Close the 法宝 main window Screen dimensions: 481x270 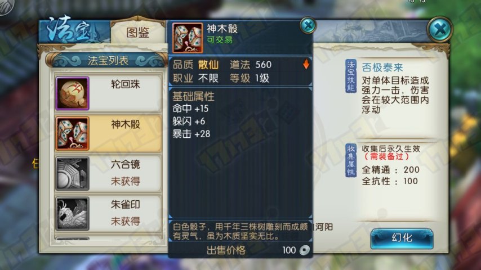(x=440, y=30)
